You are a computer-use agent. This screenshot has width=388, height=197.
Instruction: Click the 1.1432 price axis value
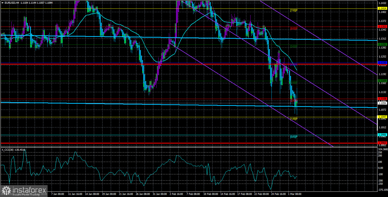383,3
